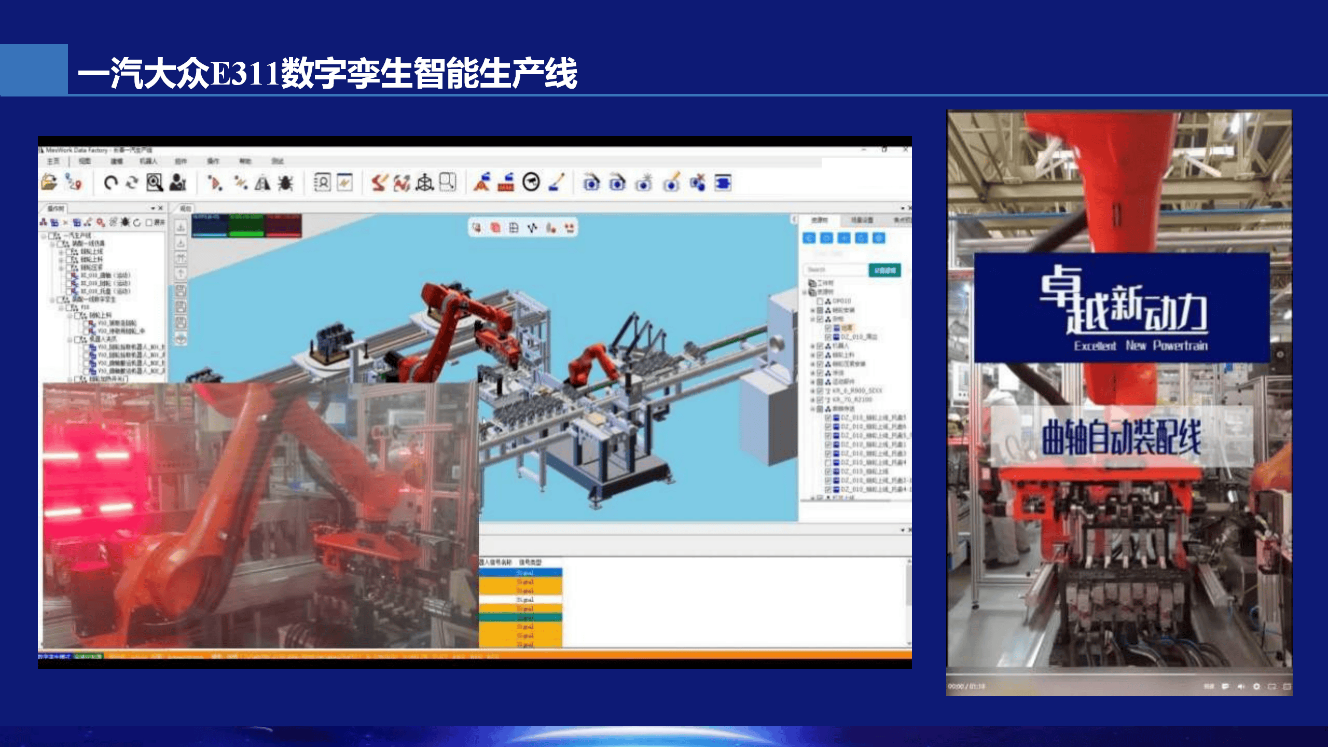
Task: Check the 一汽生产线 root node checkbox
Action: [x=52, y=236]
